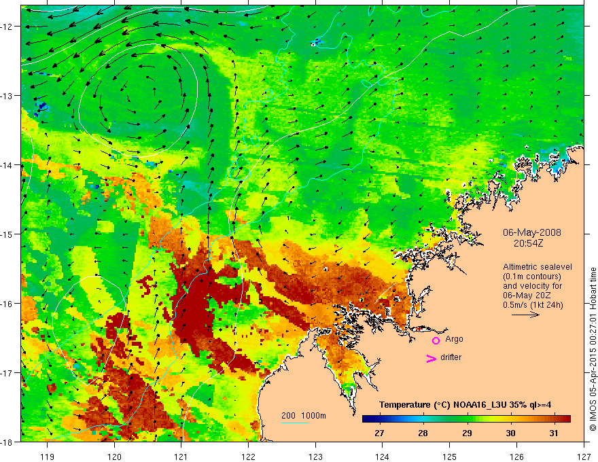Click the '120' longitude axis label
Screen dimensions: 598x462
tap(114, 457)
